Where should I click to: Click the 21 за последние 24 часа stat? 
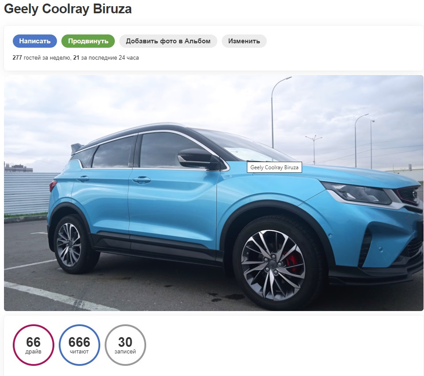[x=106, y=57]
